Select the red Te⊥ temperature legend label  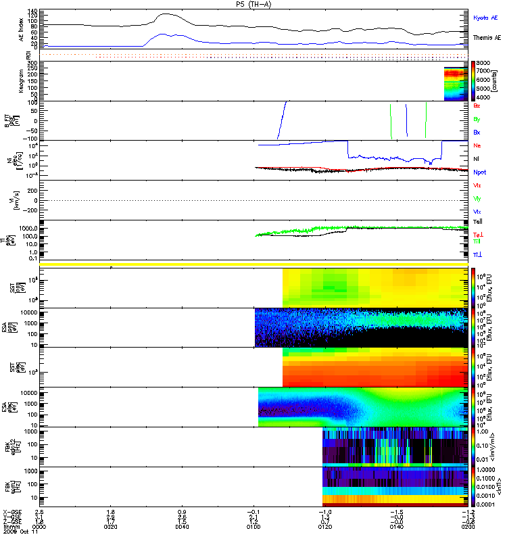478,235
